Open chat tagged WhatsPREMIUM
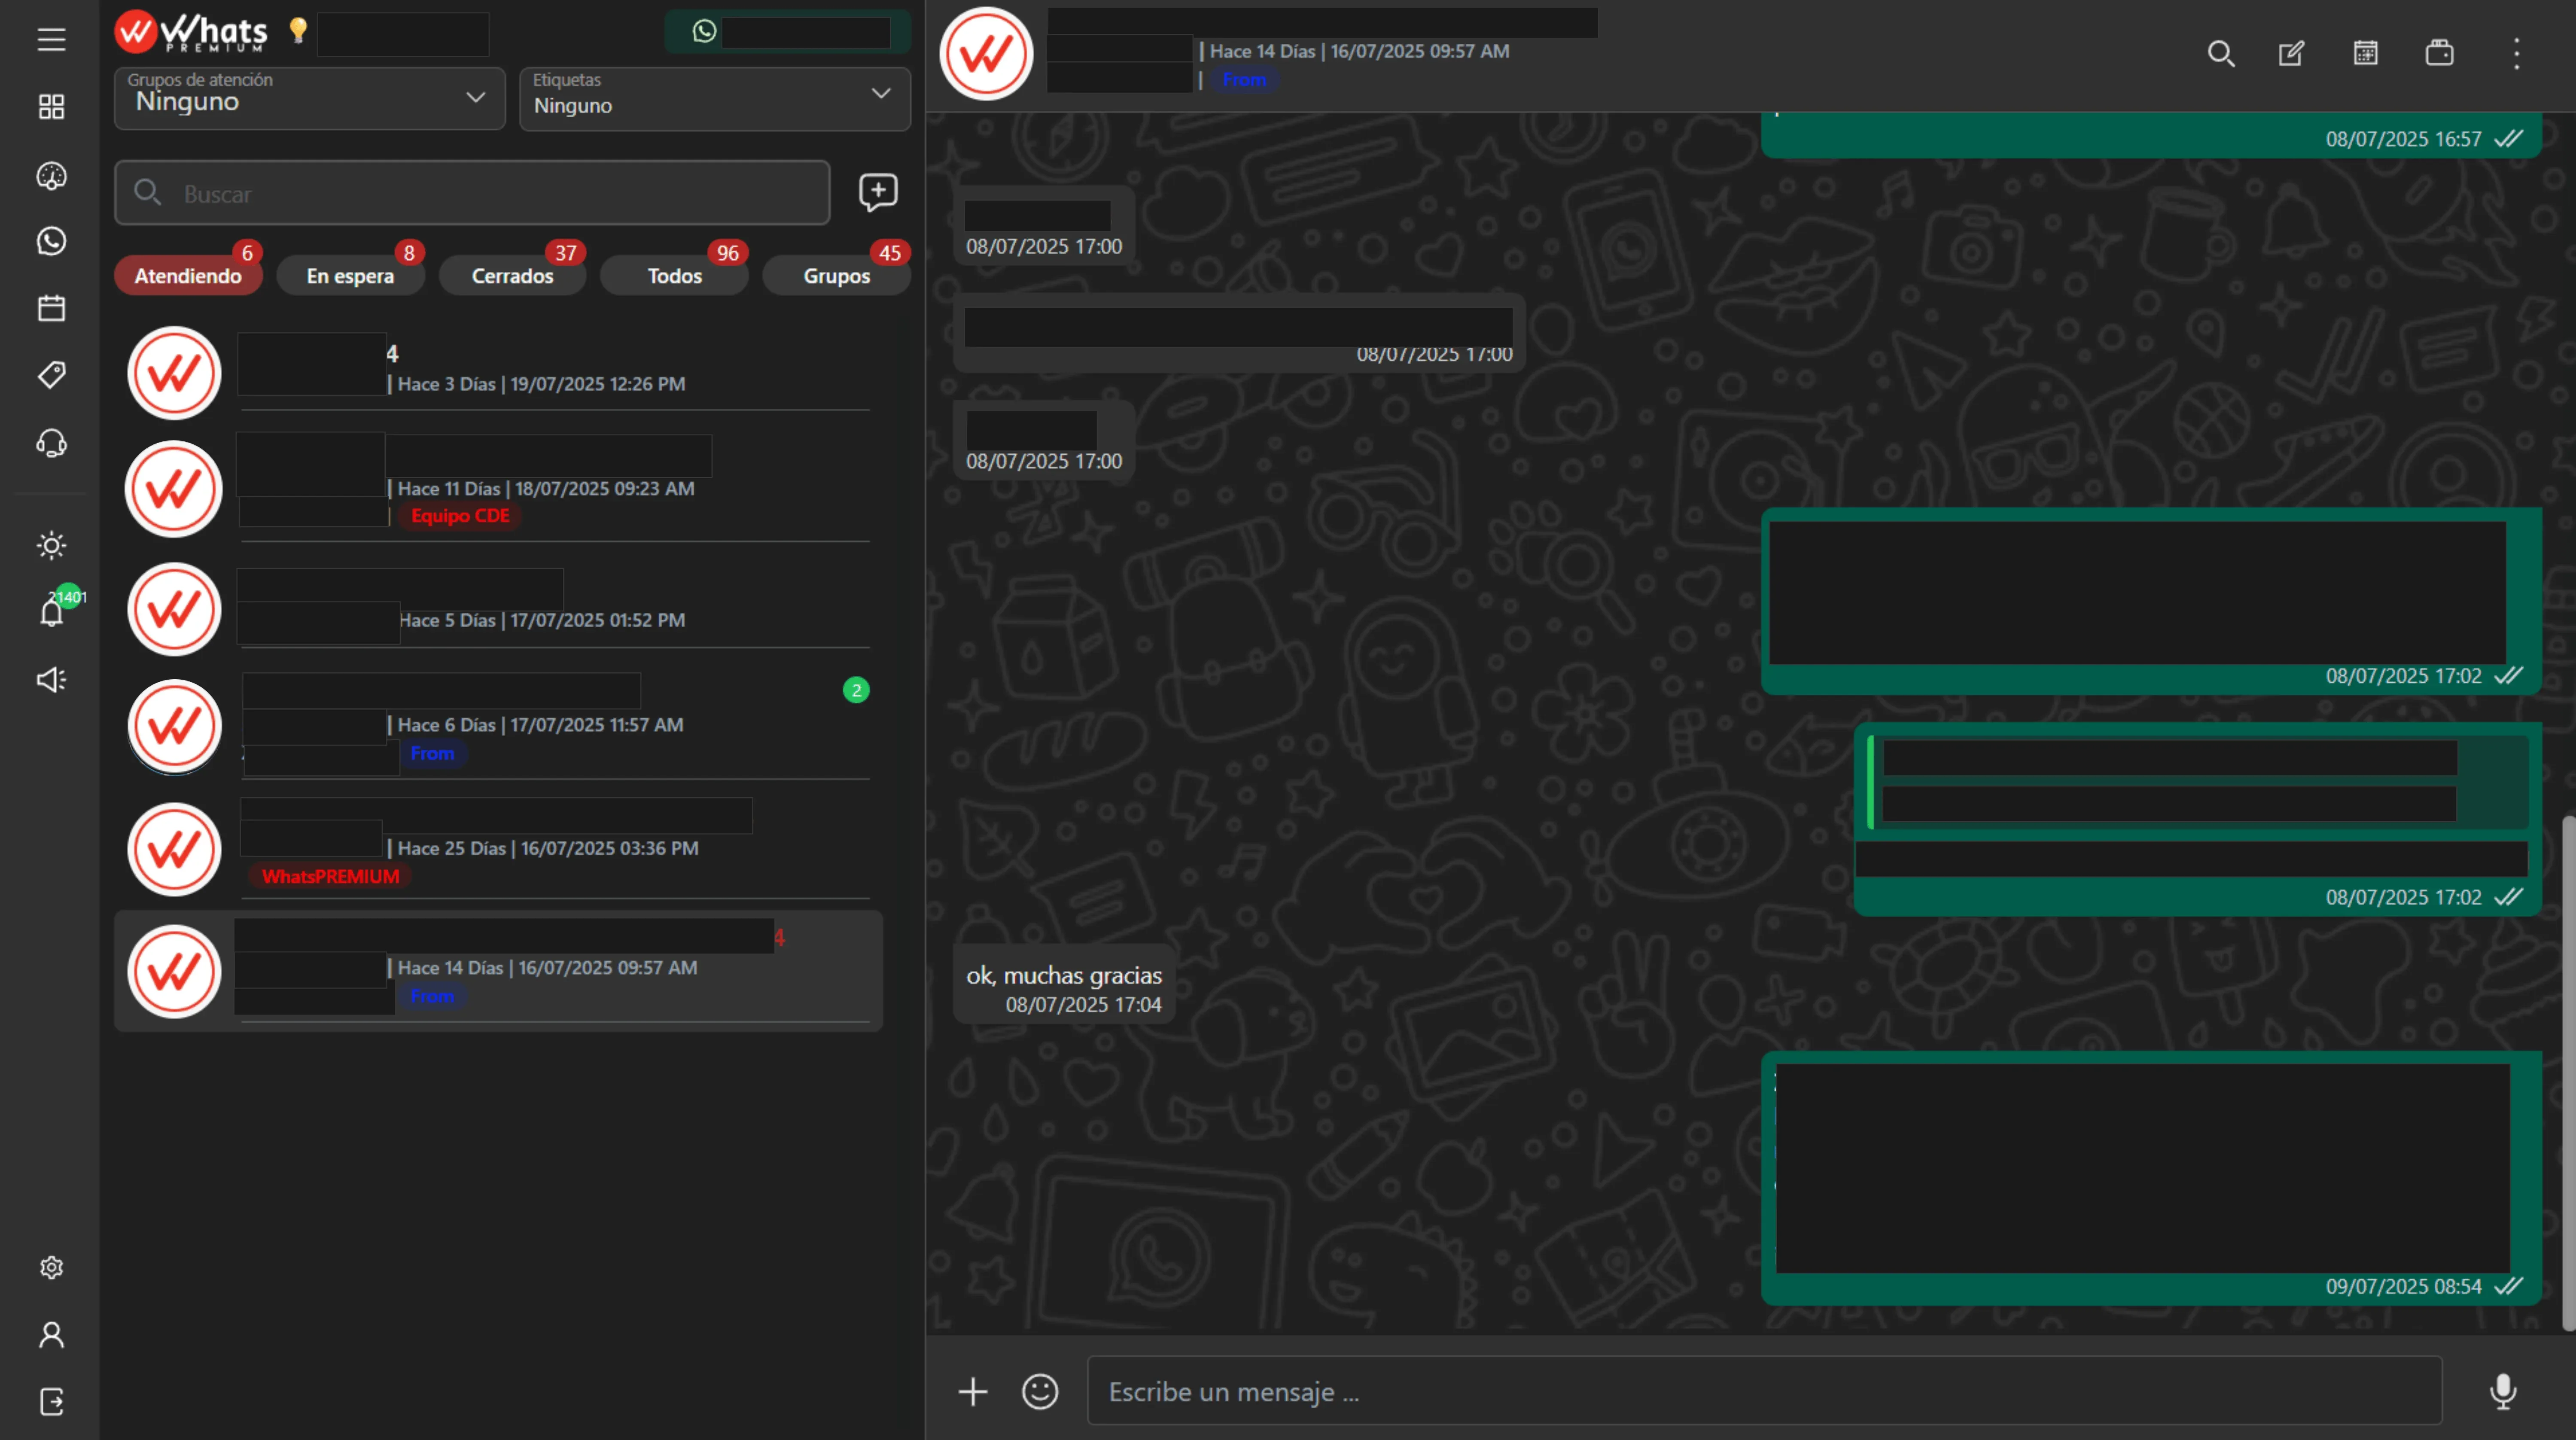2576x1440 pixels. pos(498,849)
